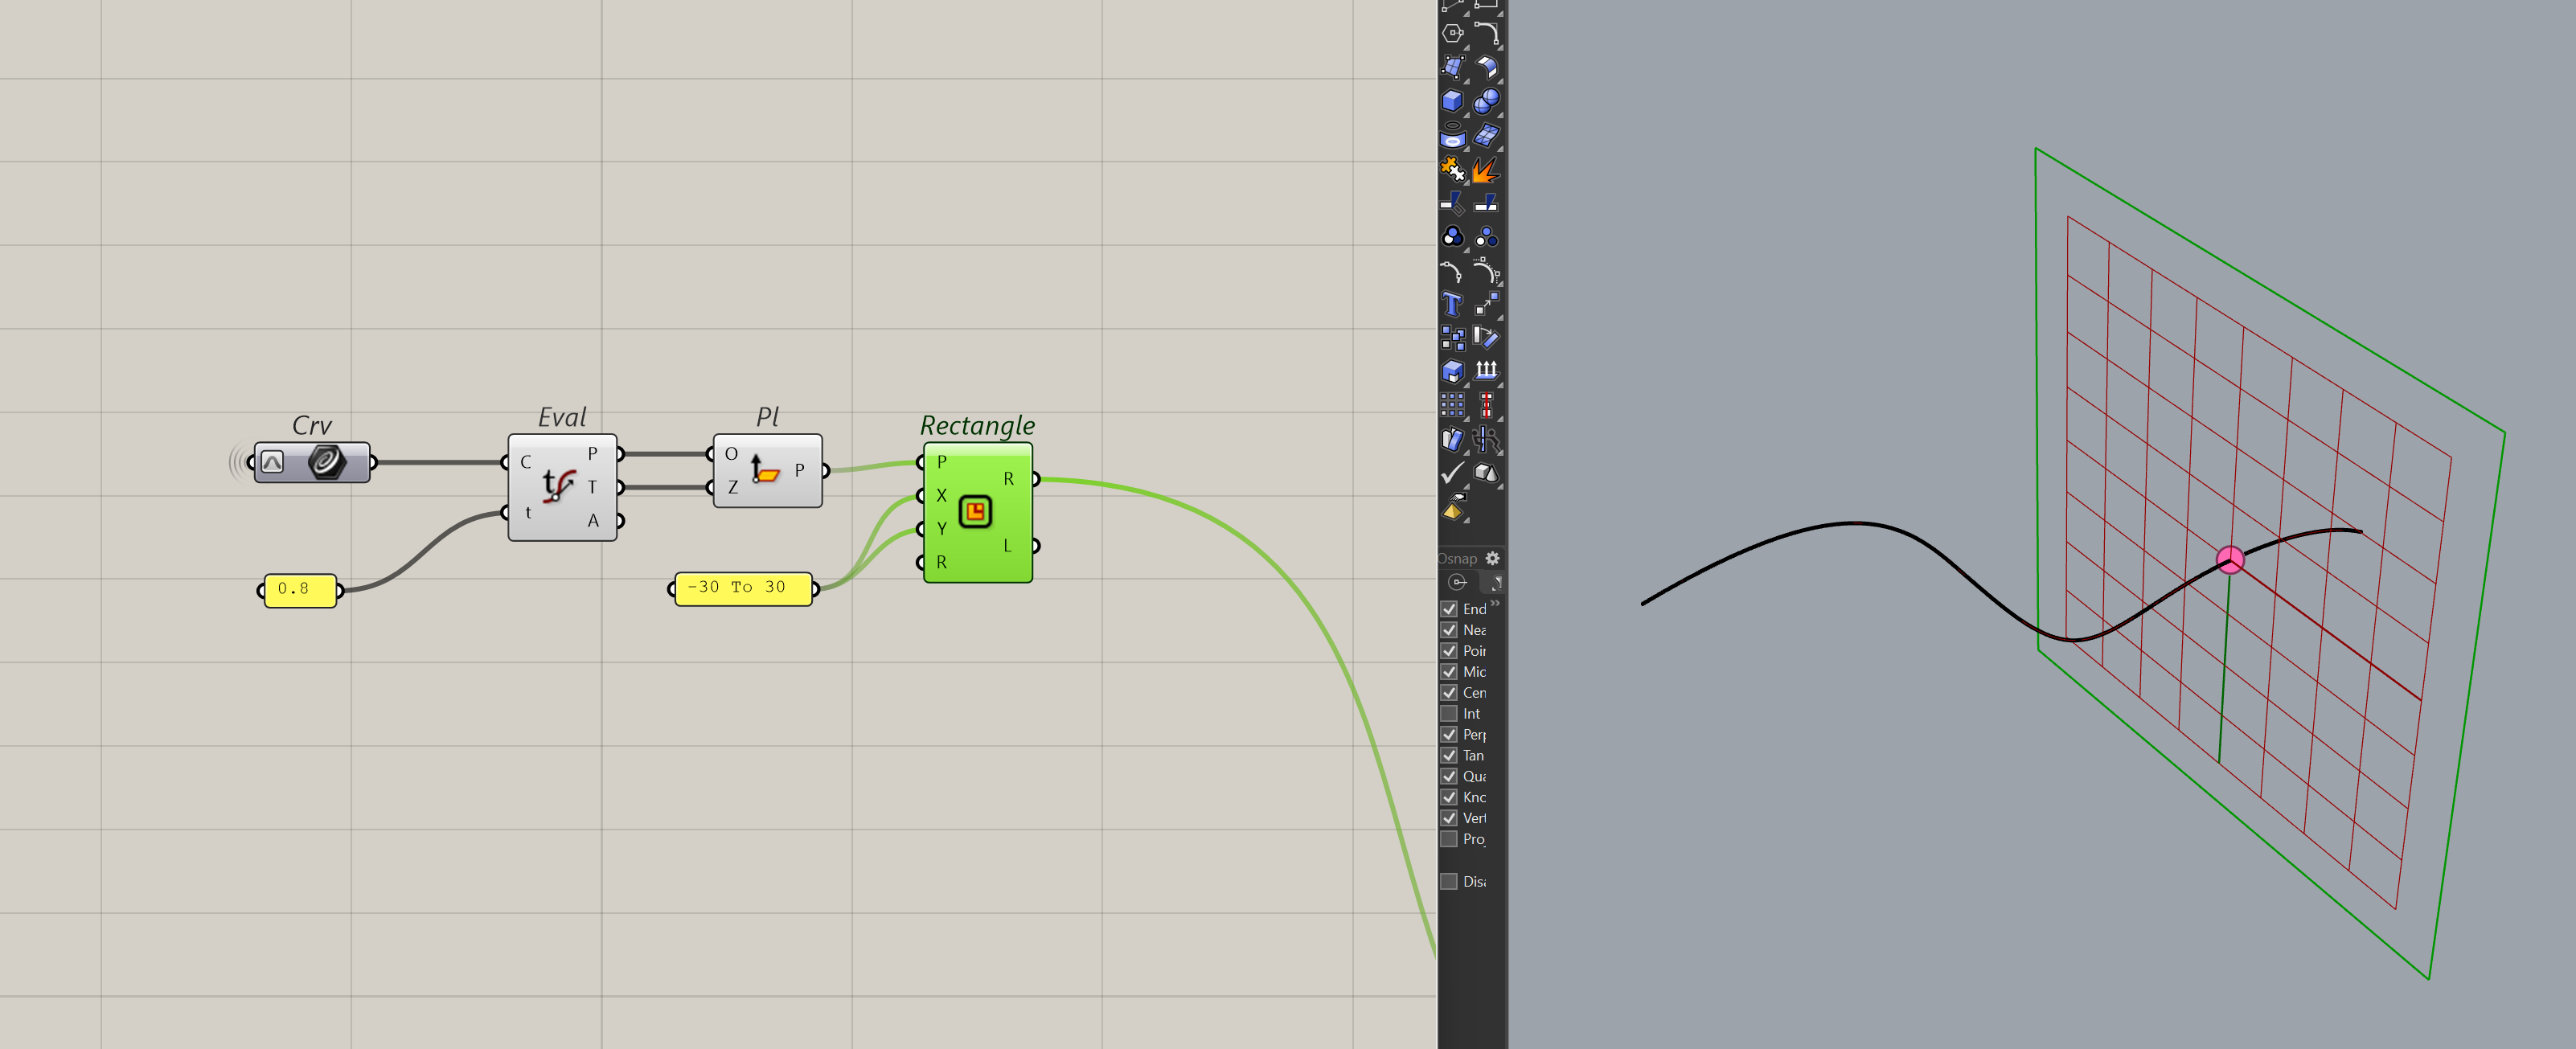Switch to the selection filter tab

pos(1495,582)
